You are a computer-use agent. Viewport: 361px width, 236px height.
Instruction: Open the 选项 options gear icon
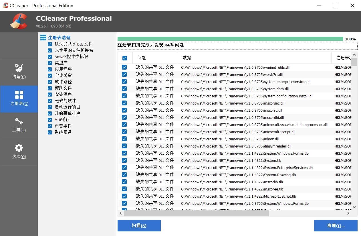[x=19, y=148]
